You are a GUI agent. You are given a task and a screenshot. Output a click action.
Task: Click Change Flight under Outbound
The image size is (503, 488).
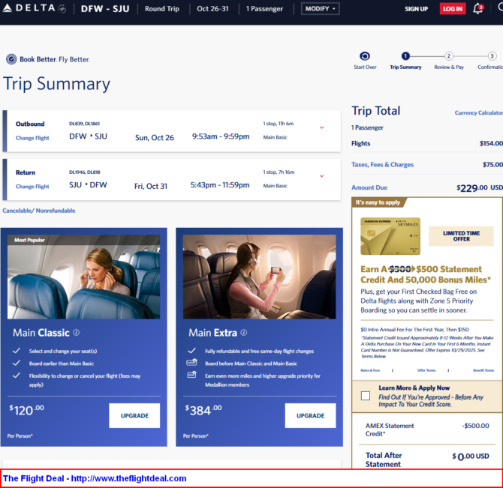pos(32,138)
